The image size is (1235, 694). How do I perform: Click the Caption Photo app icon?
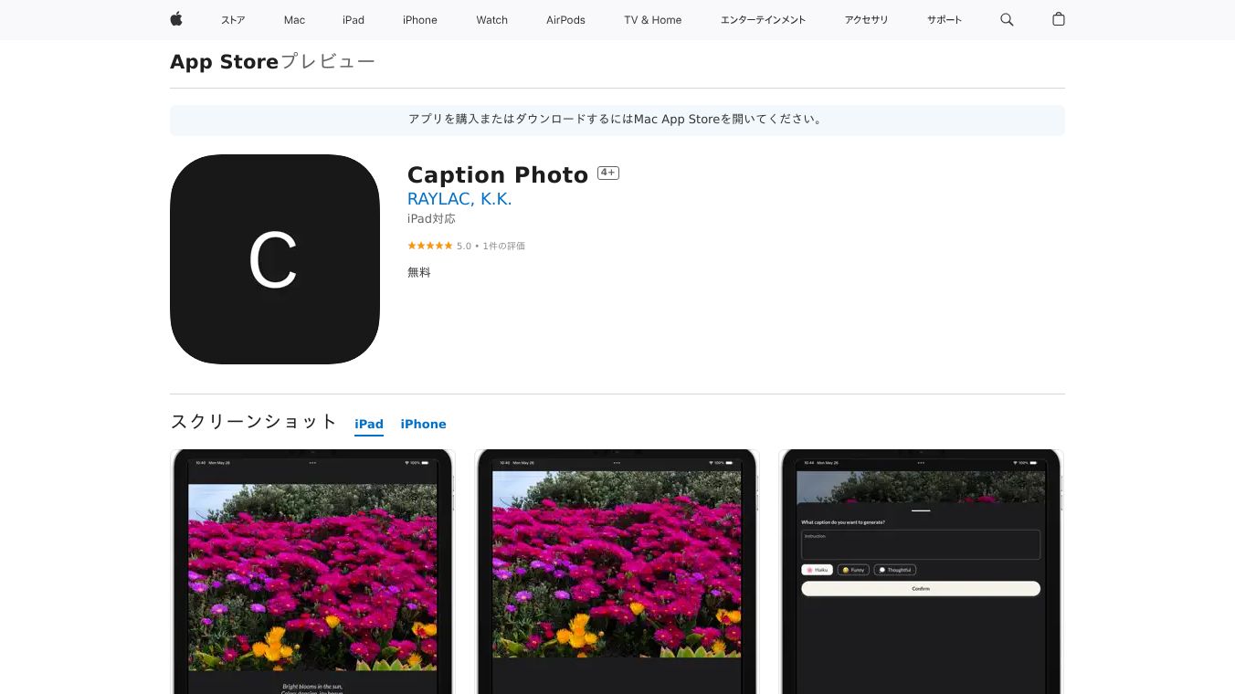[275, 259]
